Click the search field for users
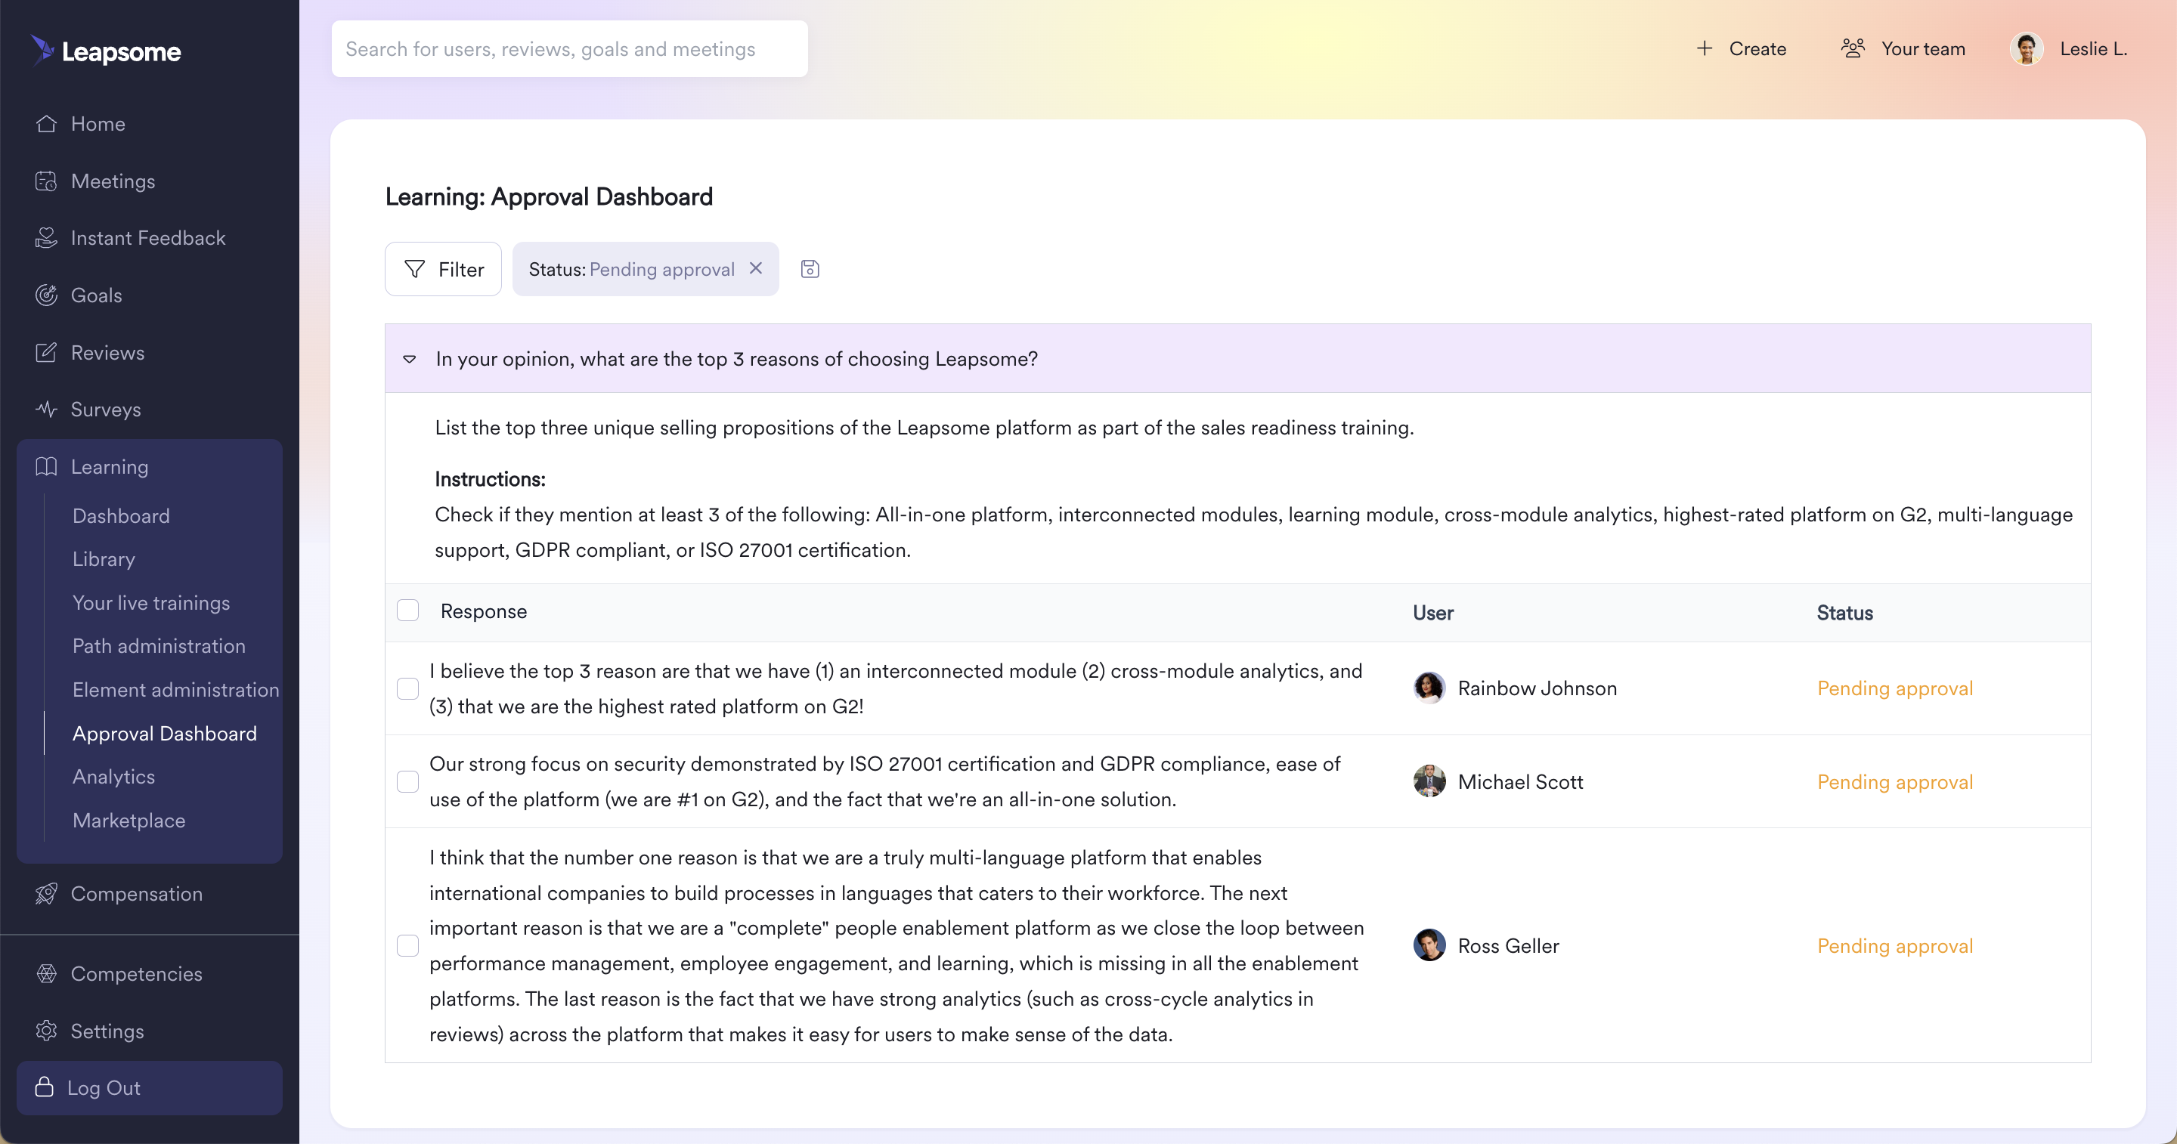 click(x=570, y=49)
